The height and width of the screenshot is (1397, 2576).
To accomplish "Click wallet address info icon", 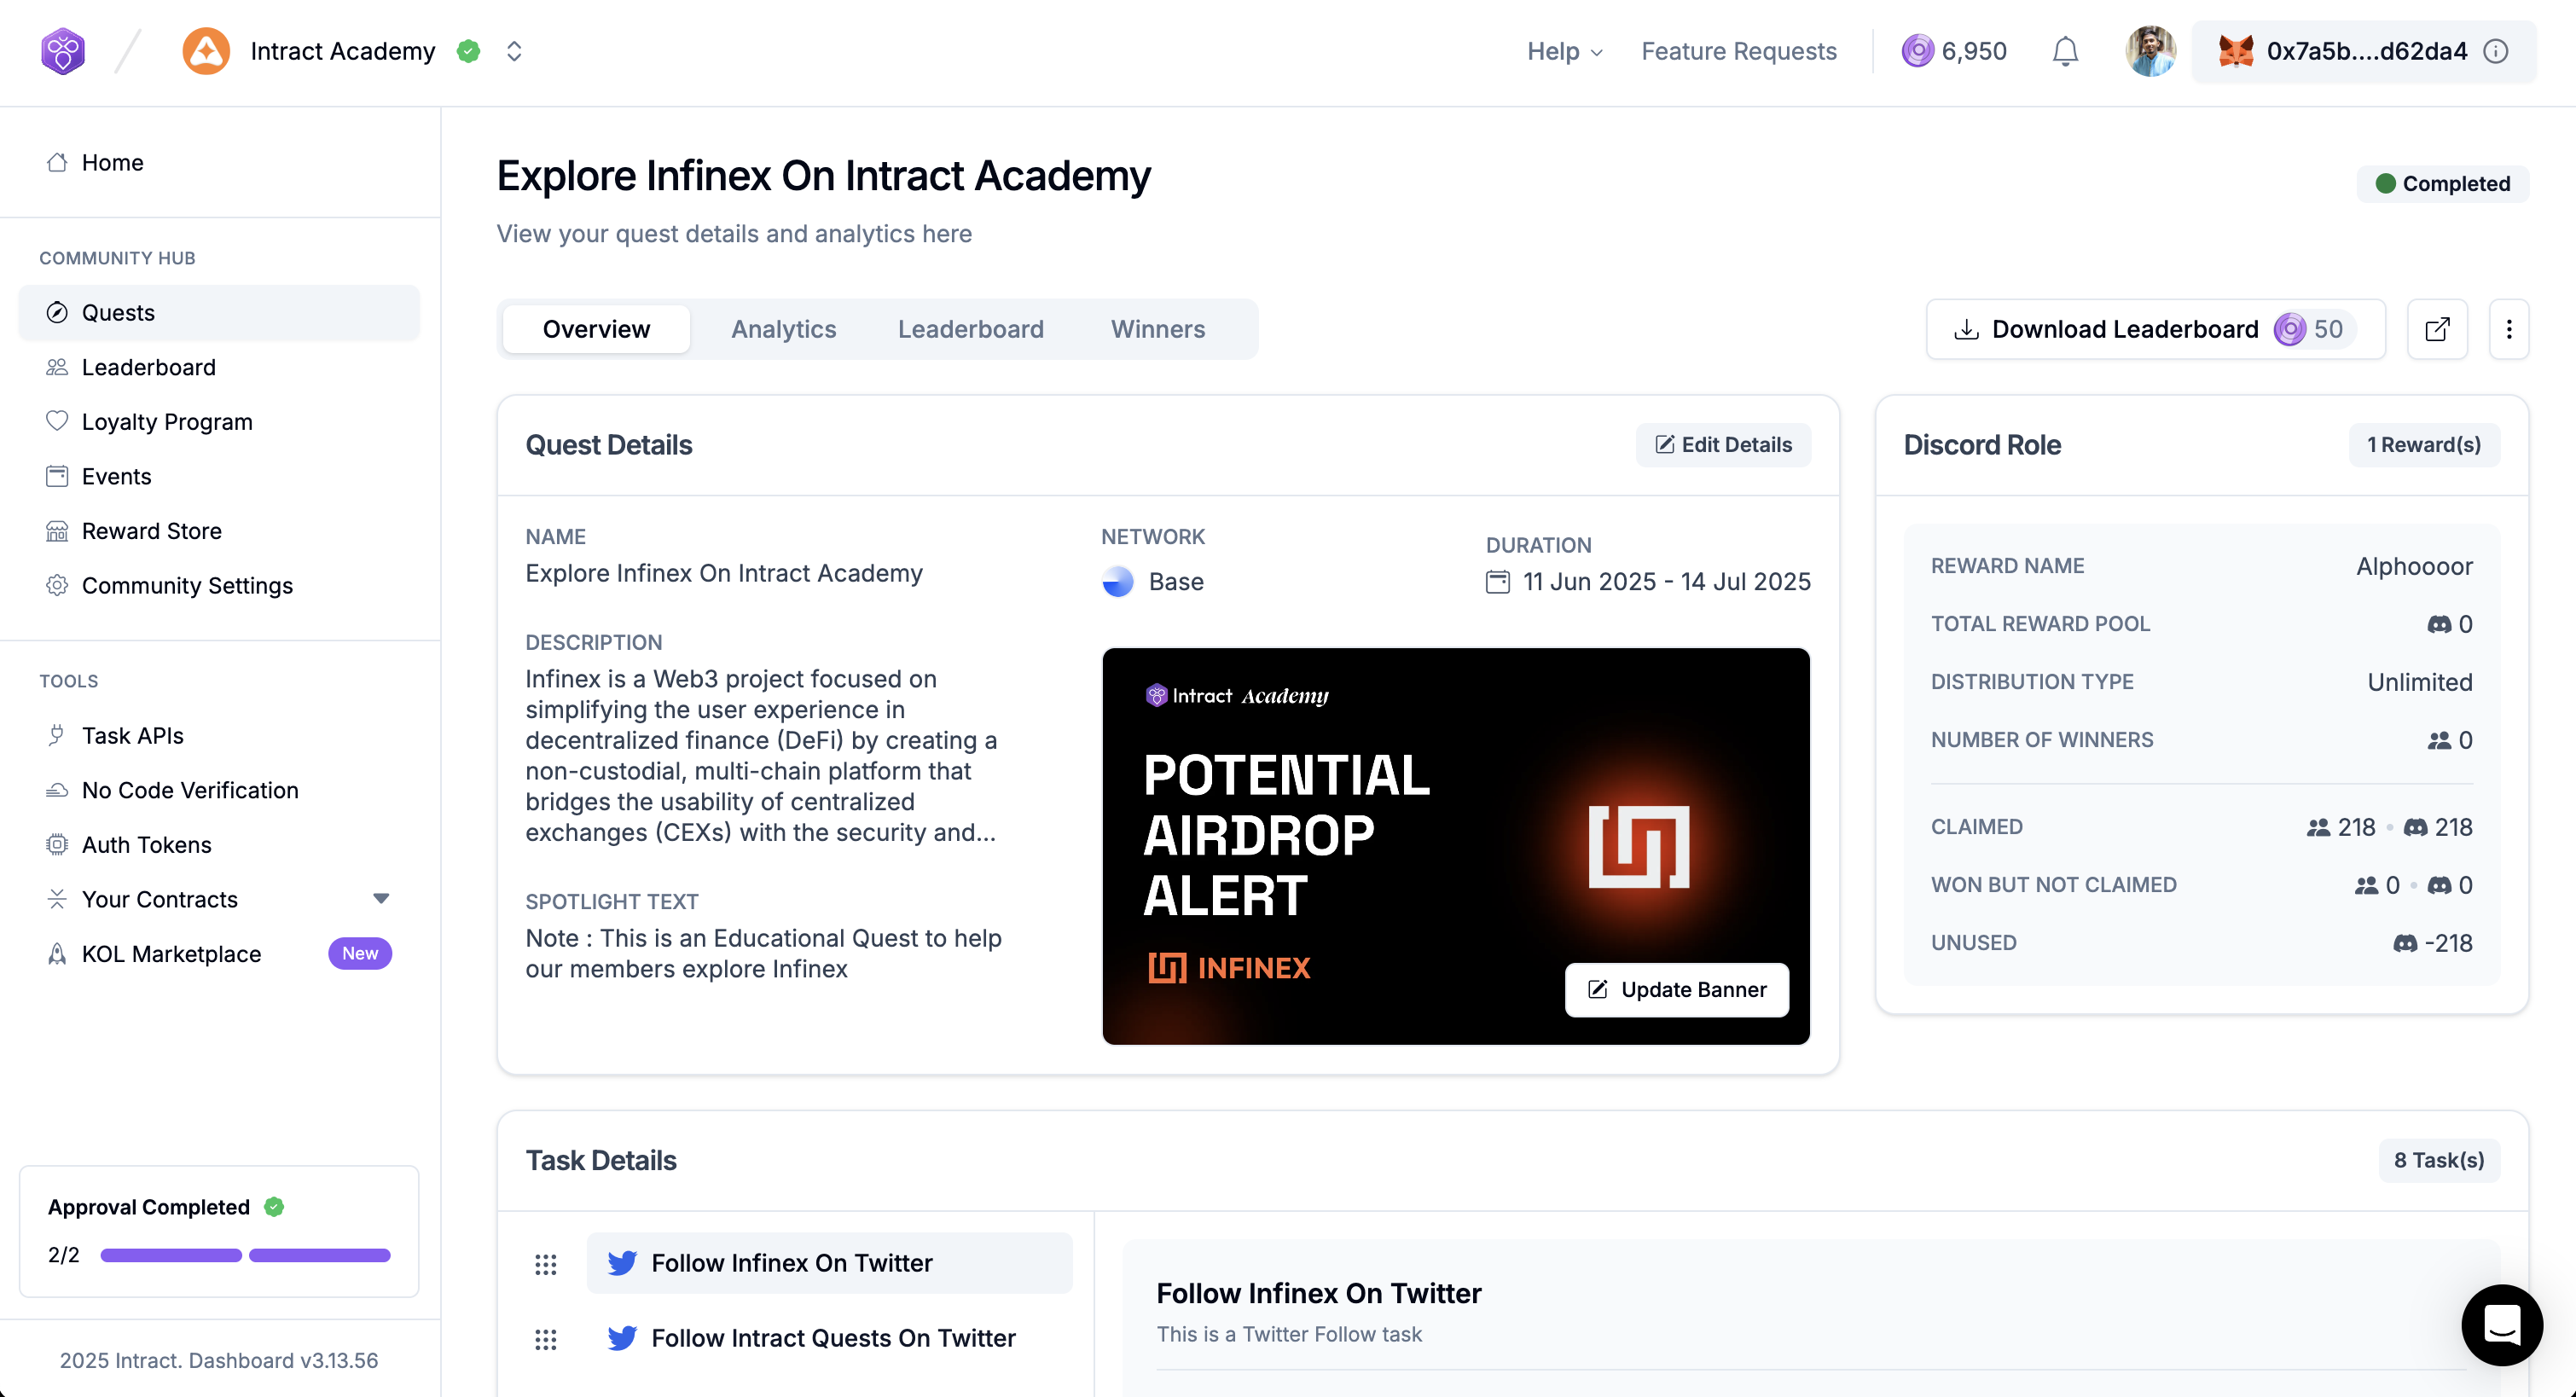I will (2496, 51).
